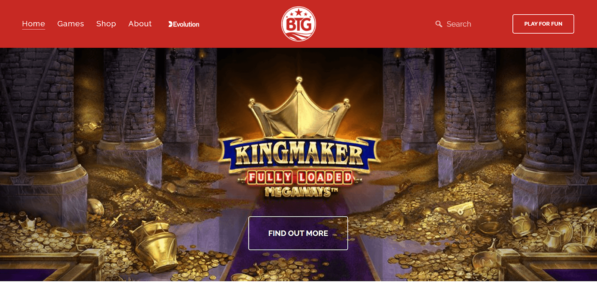Click the underline beneath Home
This screenshot has height=298, width=597.
(34, 29)
